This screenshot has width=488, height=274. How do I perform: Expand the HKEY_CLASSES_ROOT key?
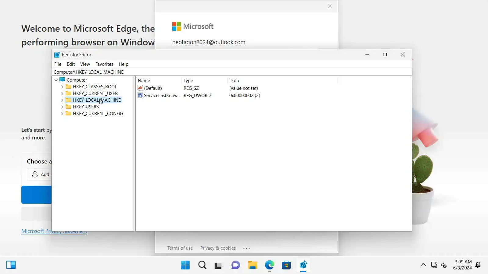[62, 87]
